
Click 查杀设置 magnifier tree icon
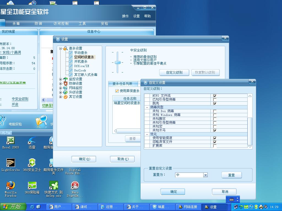pyautogui.click(x=65, y=48)
